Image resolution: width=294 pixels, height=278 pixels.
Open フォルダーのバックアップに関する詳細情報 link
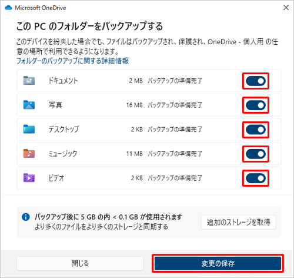tap(72, 61)
